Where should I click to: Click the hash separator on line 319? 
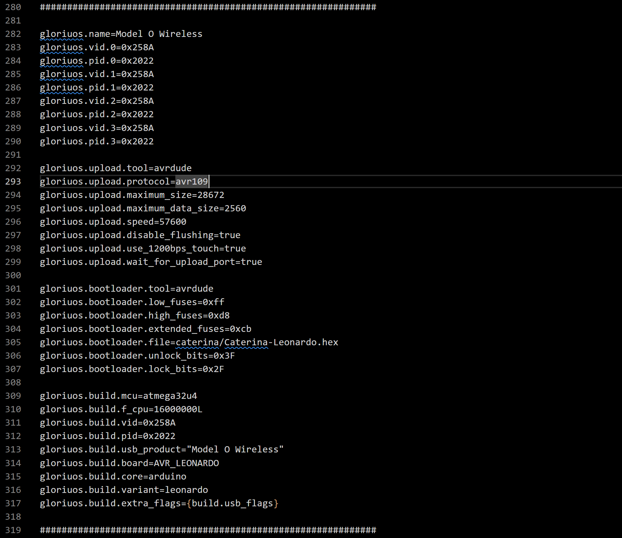pos(208,530)
